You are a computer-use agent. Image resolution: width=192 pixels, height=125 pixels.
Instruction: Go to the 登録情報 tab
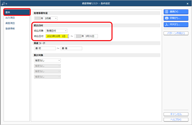pyautogui.click(x=10, y=29)
